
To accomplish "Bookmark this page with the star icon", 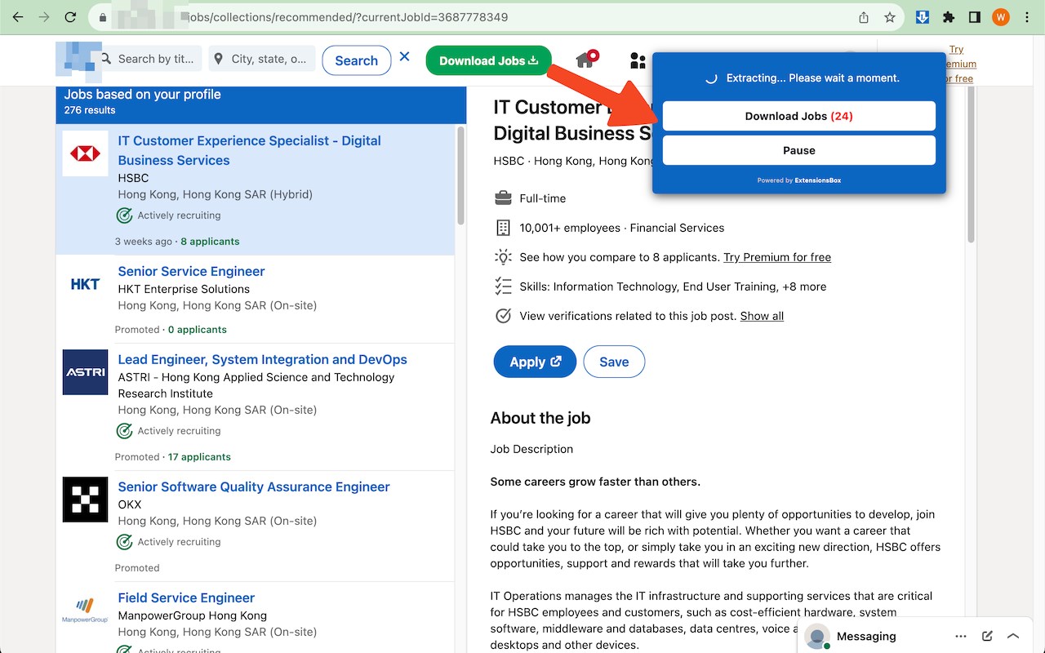I will (x=890, y=17).
